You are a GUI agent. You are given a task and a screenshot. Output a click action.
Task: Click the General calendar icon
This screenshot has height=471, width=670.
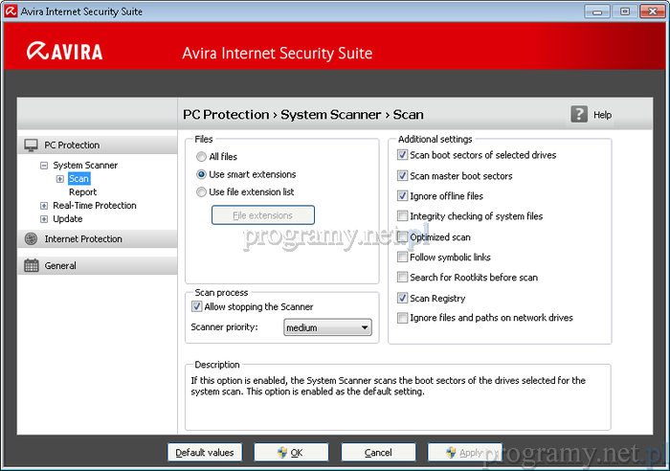tap(31, 265)
